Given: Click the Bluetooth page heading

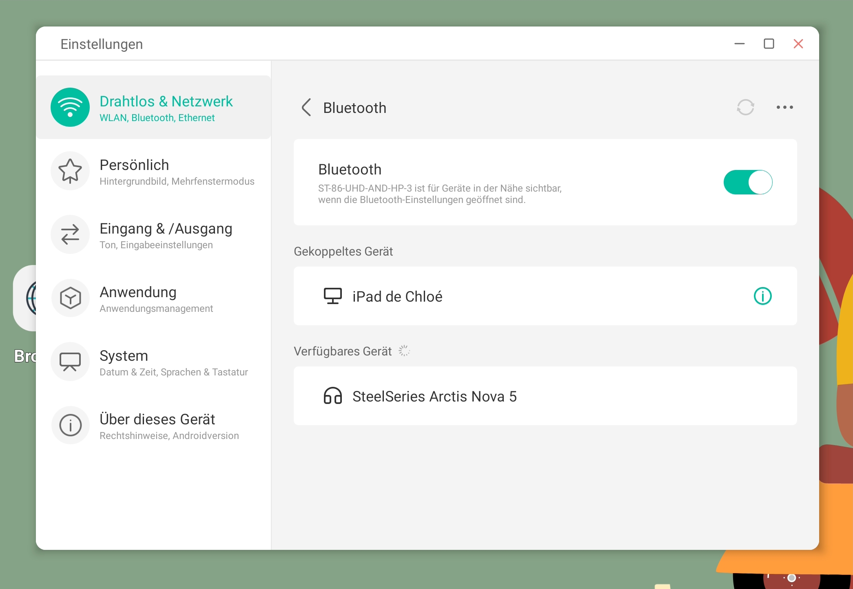Looking at the screenshot, I should [354, 108].
